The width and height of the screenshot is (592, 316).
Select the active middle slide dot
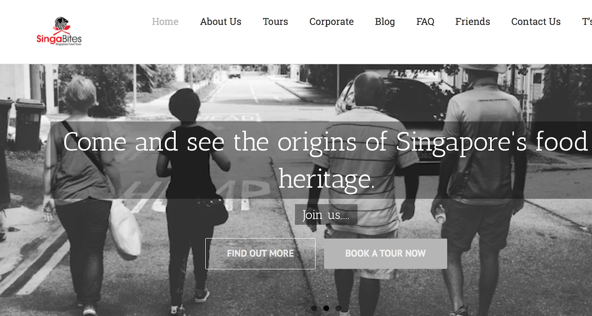[326, 308]
